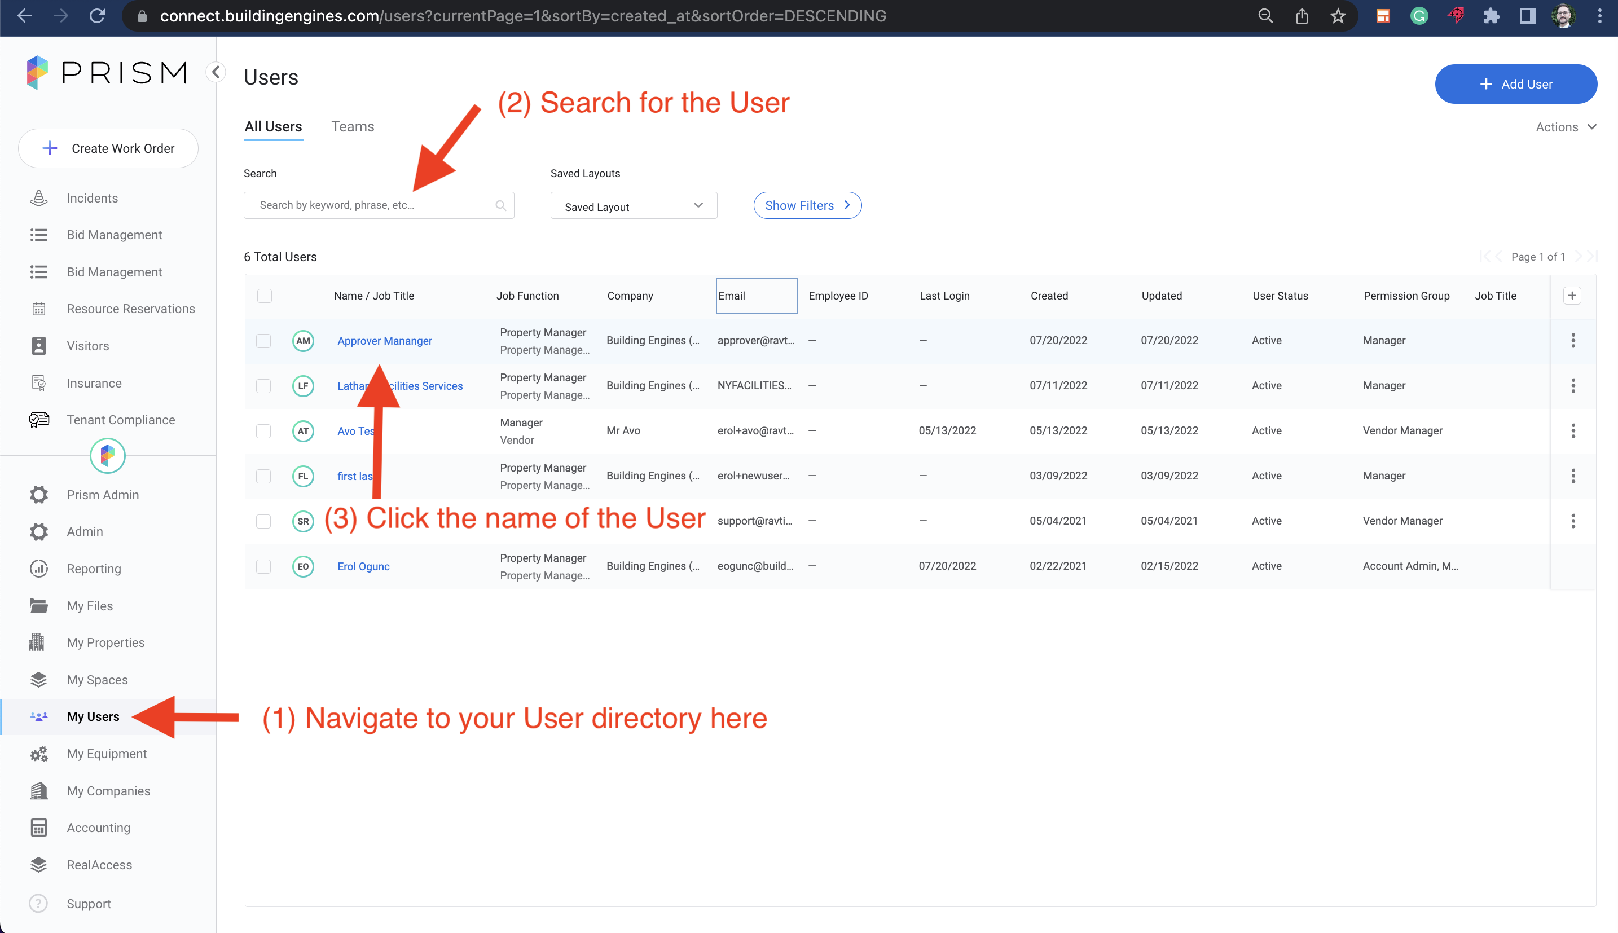
Task: Open the Erol Ogunc user link
Action: [363, 566]
